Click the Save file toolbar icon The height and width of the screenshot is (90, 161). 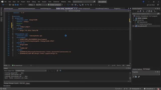click(16, 5)
